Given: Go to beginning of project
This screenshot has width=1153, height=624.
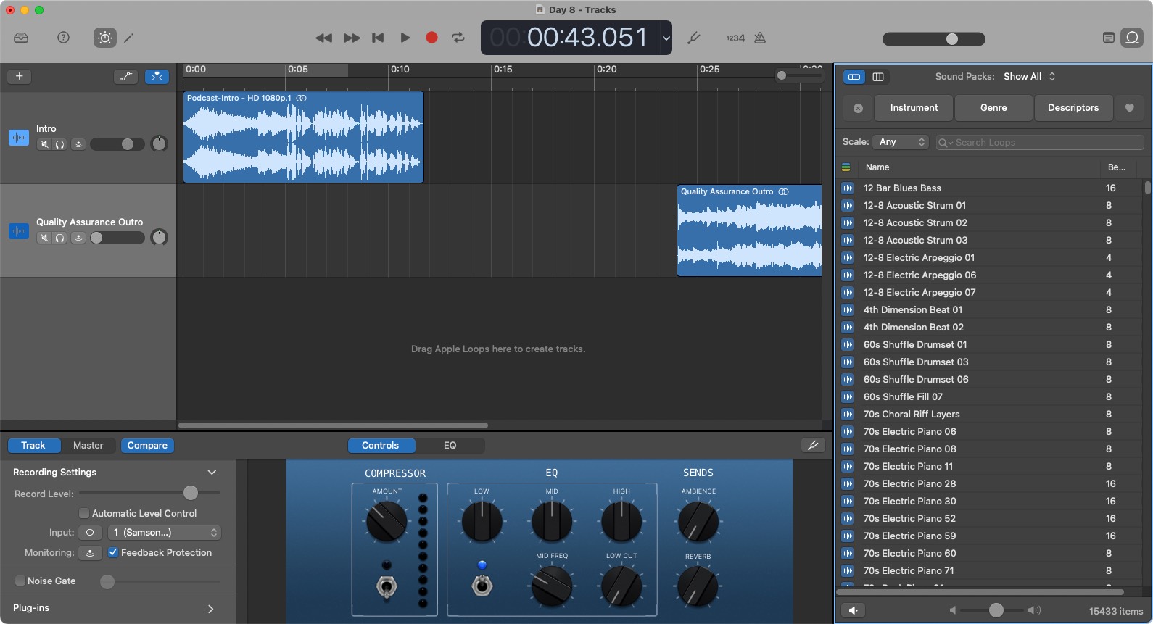Looking at the screenshot, I should tap(378, 38).
